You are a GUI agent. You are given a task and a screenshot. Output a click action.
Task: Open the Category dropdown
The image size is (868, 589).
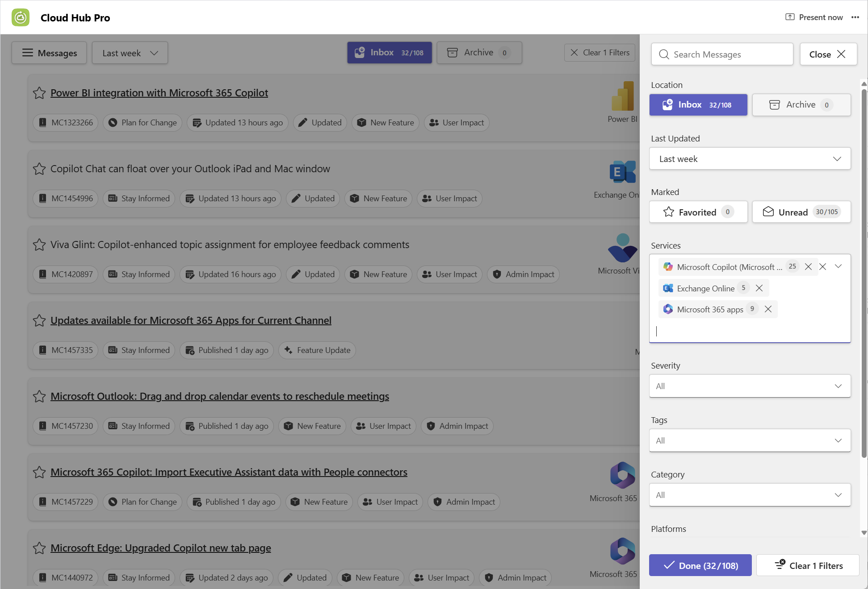750,495
